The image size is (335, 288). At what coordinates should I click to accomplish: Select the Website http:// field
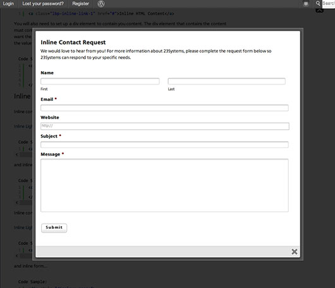165,126
